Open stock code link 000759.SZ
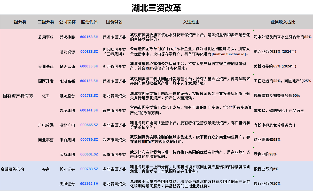This screenshot has height=191, width=313. (x=89, y=140)
